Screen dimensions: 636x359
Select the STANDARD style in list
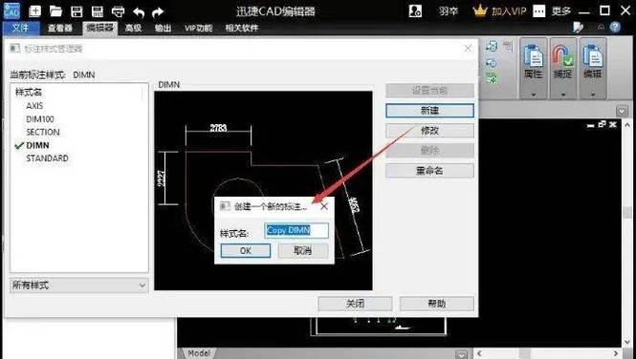coord(47,158)
